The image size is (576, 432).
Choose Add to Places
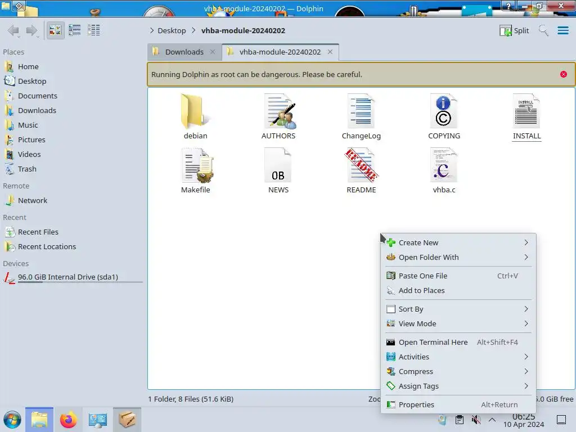click(458, 291)
